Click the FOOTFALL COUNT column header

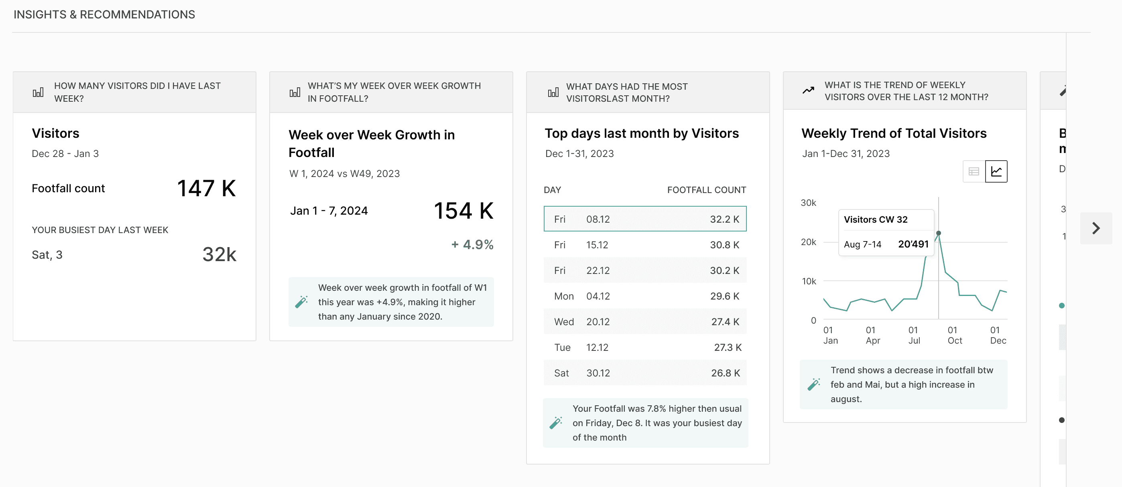tap(706, 190)
